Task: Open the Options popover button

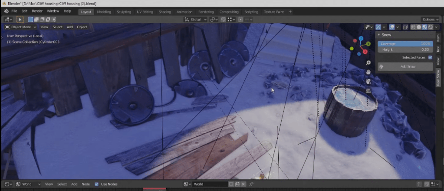Action: click(430, 20)
